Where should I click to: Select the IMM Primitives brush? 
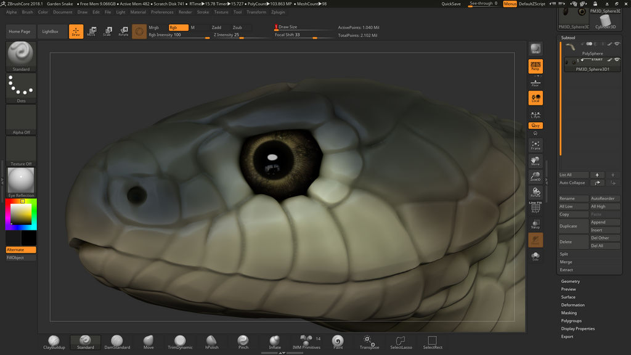pyautogui.click(x=306, y=342)
